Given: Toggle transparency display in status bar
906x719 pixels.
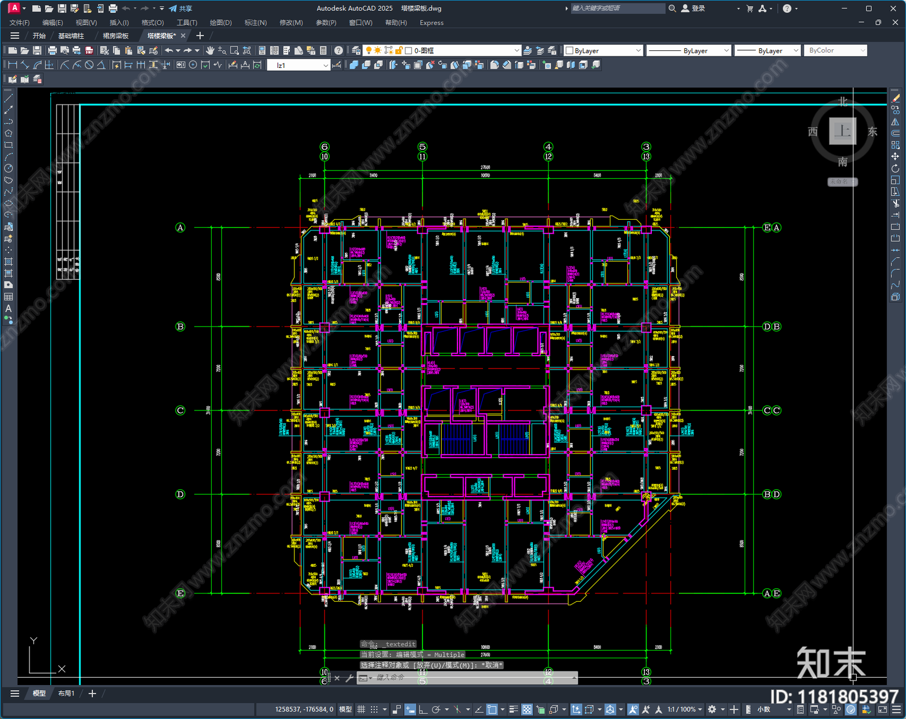Looking at the screenshot, I should pos(527,709).
